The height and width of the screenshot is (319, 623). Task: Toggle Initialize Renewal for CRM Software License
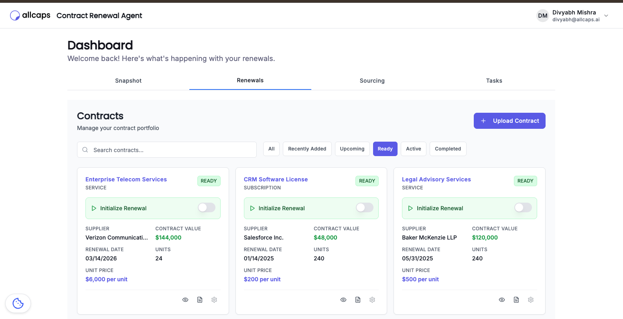click(x=365, y=207)
